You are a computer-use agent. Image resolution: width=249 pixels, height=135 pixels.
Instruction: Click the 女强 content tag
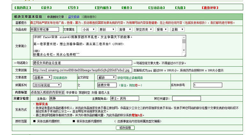click(x=94, y=92)
